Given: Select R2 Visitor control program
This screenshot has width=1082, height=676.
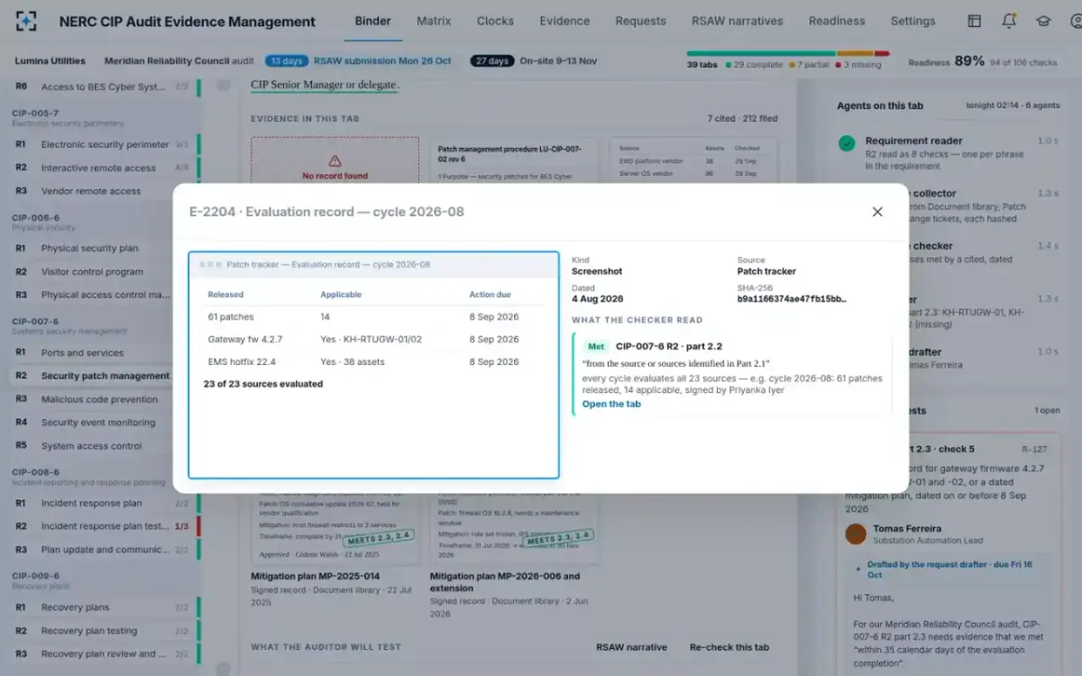Looking at the screenshot, I should pyautogui.click(x=103, y=271).
